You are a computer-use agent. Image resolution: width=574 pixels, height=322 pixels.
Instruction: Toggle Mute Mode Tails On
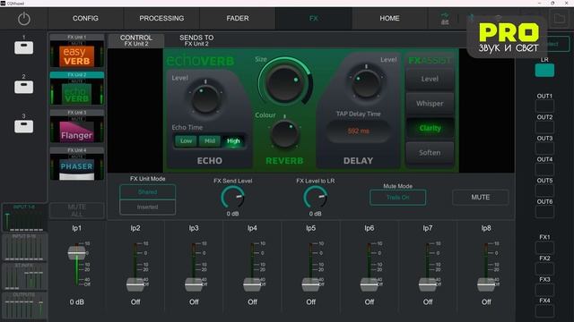pos(397,198)
